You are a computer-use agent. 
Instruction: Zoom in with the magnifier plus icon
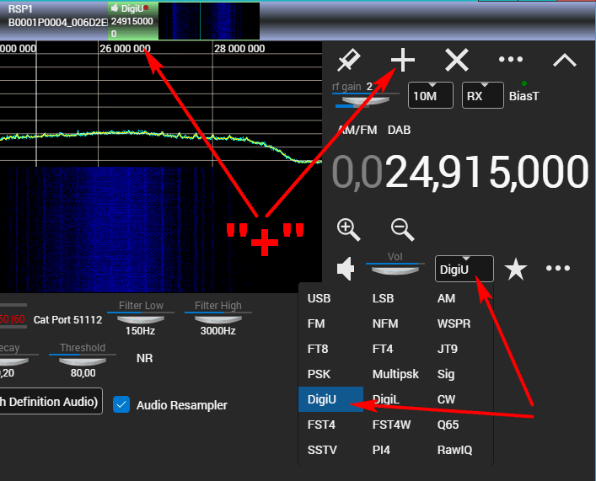pyautogui.click(x=348, y=228)
